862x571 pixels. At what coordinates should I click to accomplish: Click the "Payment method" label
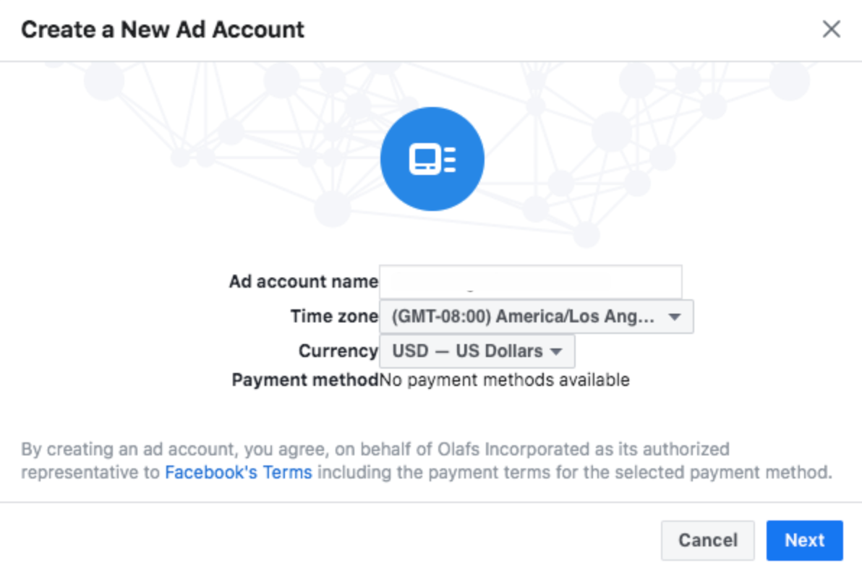(x=305, y=379)
